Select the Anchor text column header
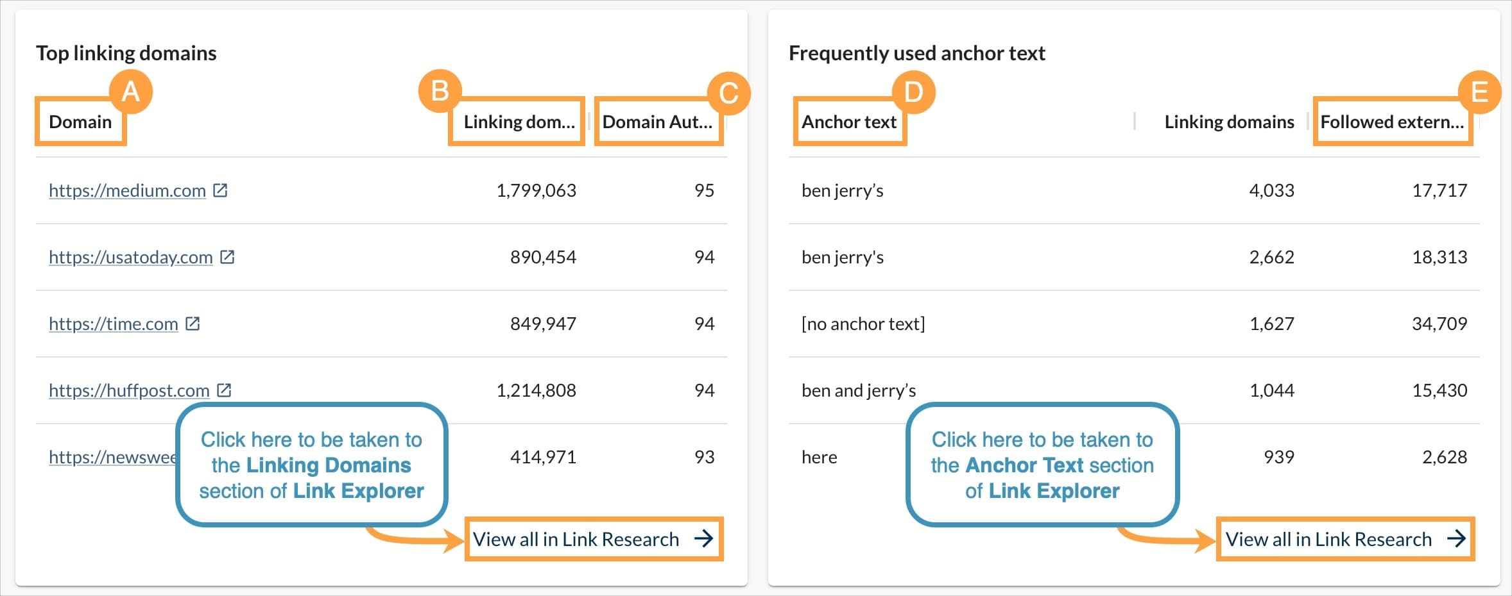 pos(850,122)
